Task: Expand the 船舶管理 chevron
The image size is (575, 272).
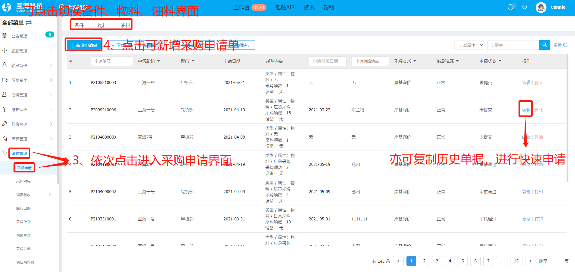Action: 51,51
